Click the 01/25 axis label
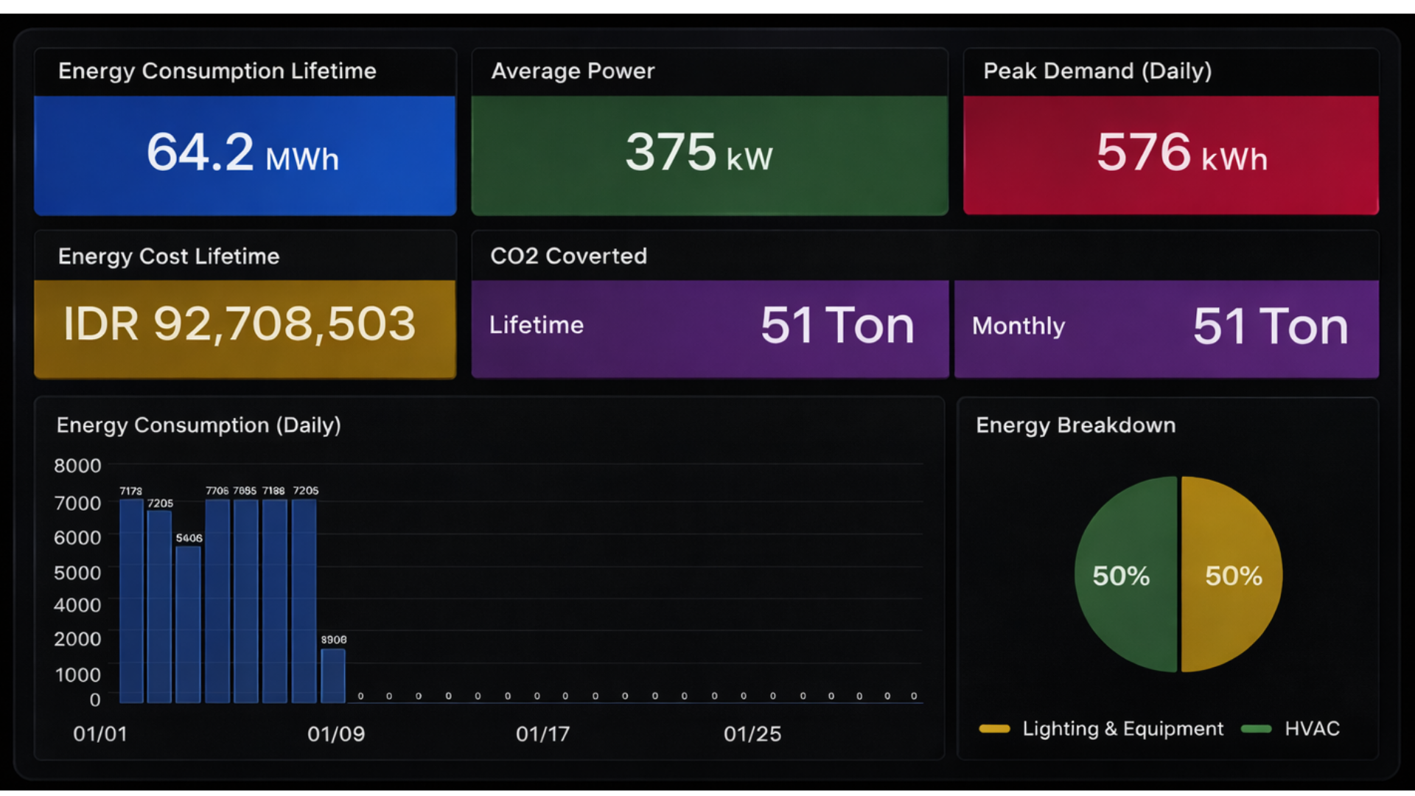The image size is (1415, 796). click(753, 733)
